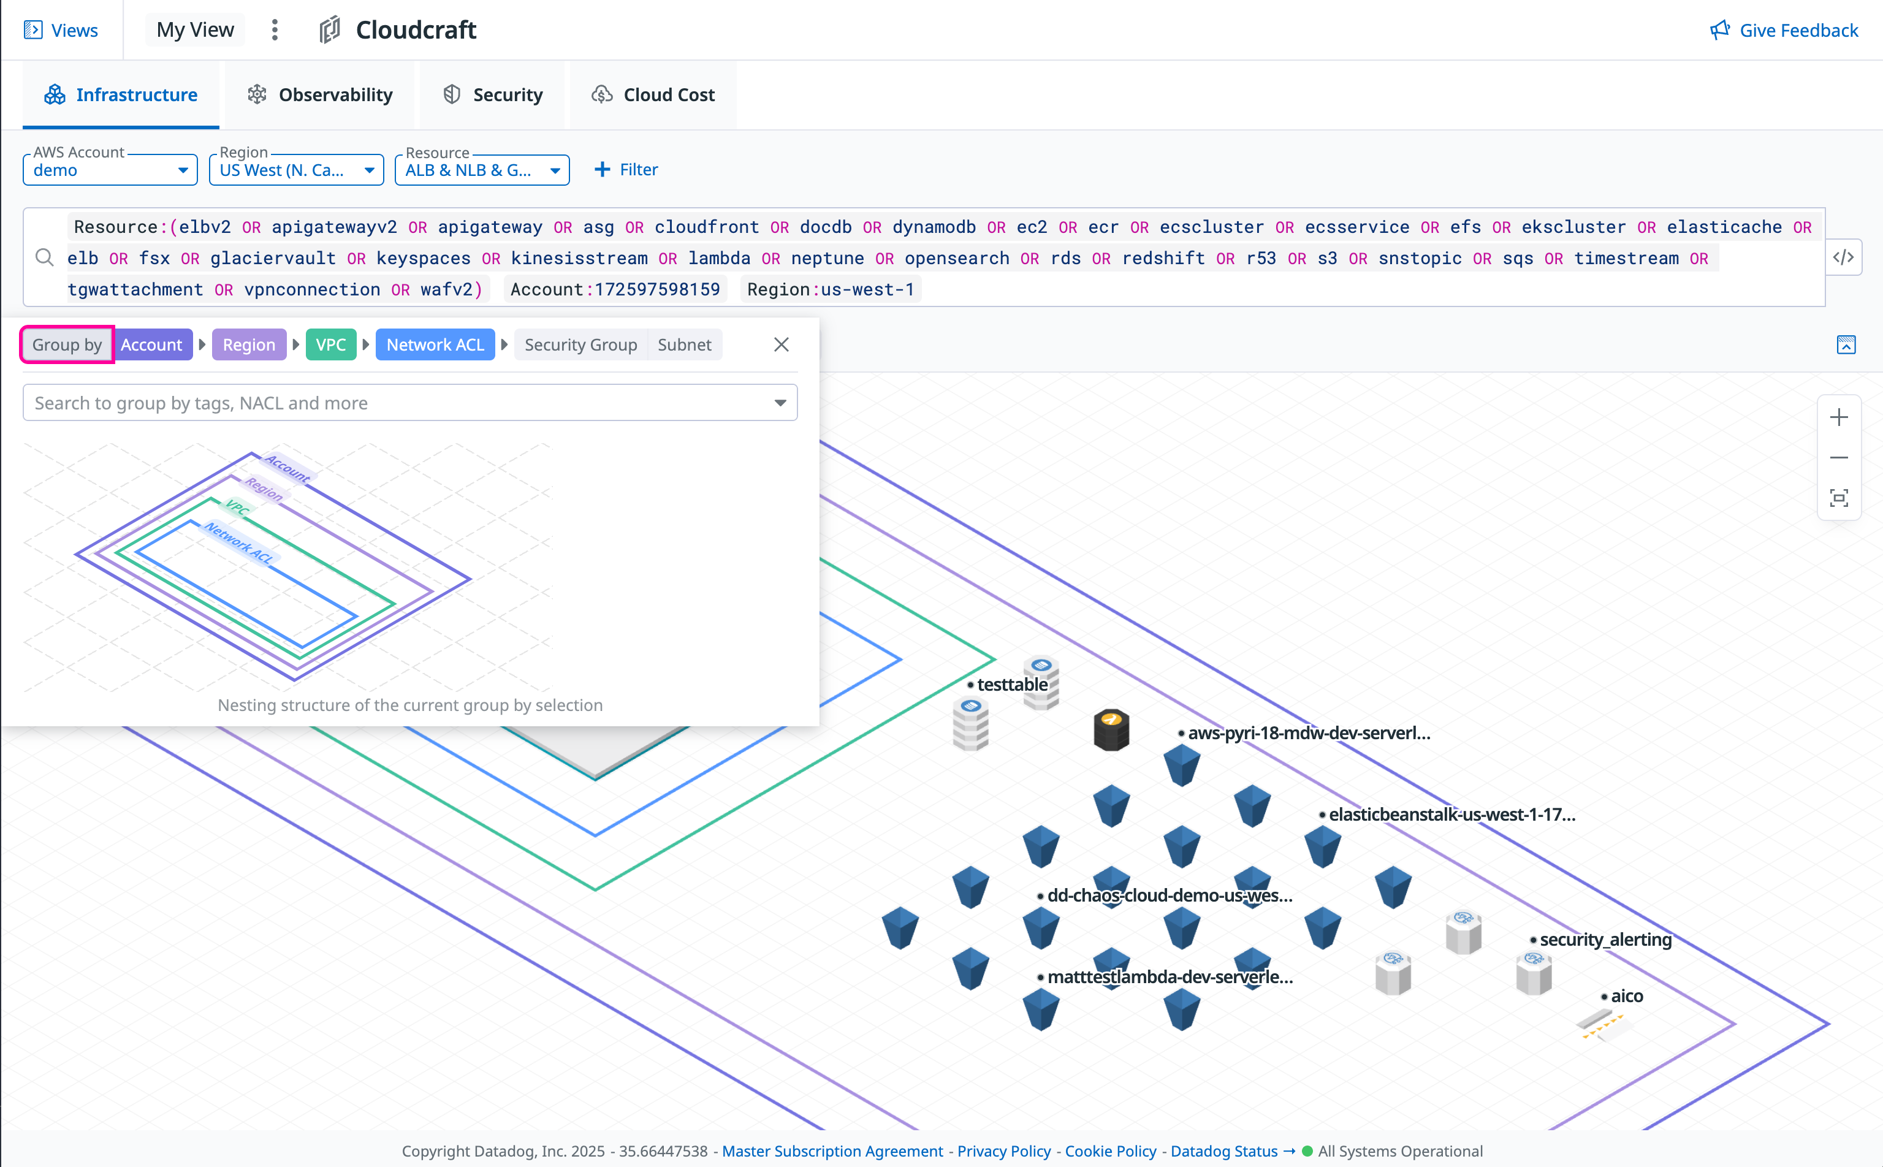Open the Privacy Policy link

click(1004, 1151)
